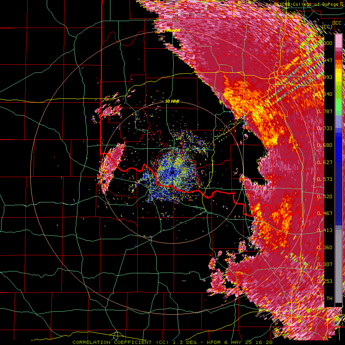The width and height of the screenshot is (345, 345).
Task: Click the '0.413' scale value
Action: click(325, 230)
